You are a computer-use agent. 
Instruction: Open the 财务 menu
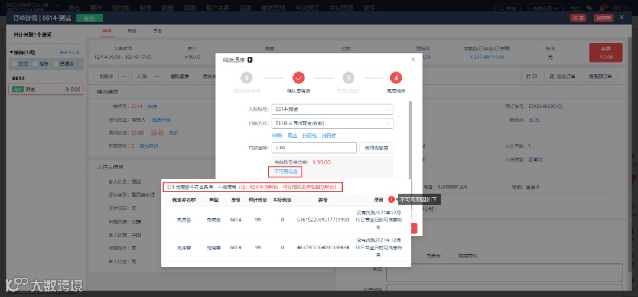coord(145,8)
